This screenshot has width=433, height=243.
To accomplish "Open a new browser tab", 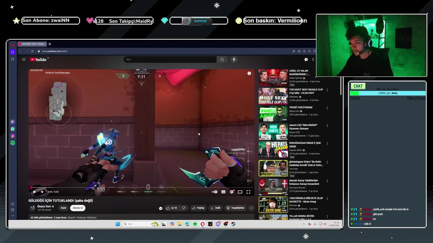I will coord(50,44).
